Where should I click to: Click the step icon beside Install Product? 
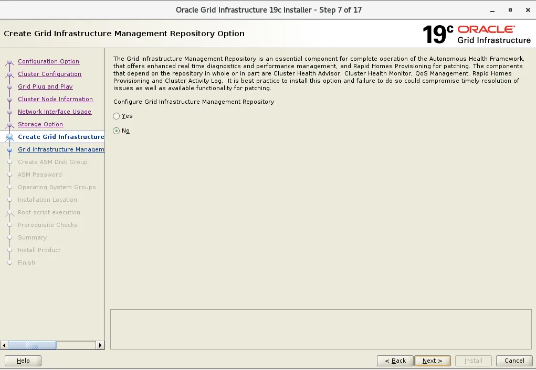pos(9,250)
